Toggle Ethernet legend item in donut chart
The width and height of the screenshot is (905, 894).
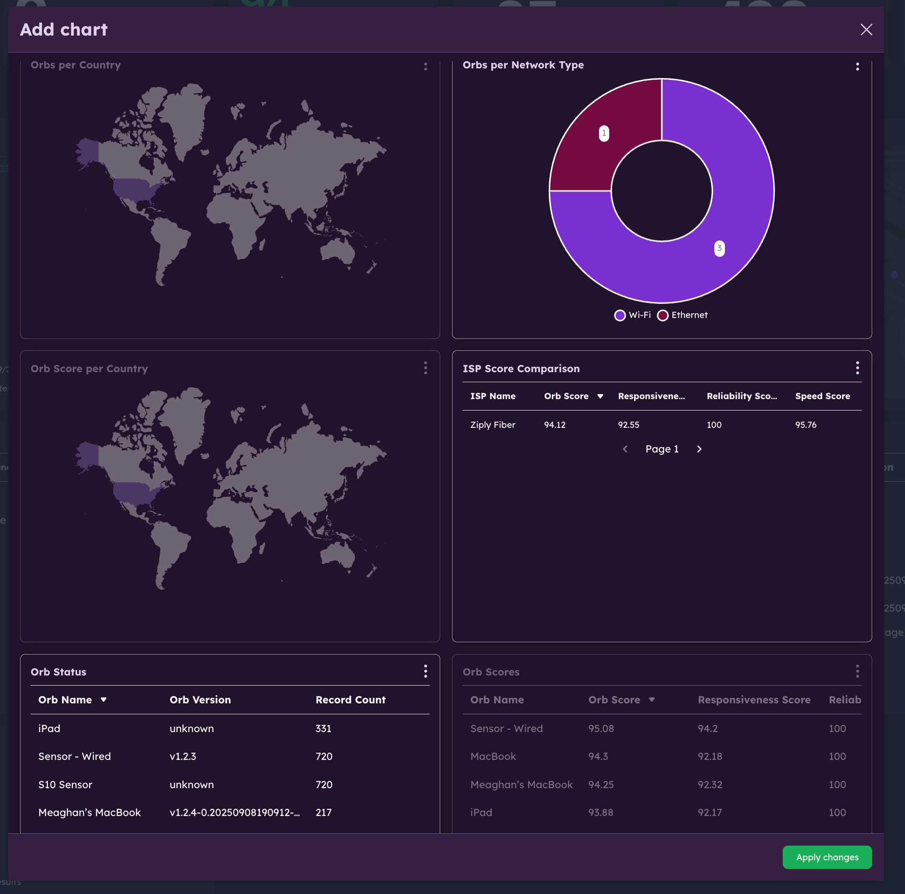(682, 315)
